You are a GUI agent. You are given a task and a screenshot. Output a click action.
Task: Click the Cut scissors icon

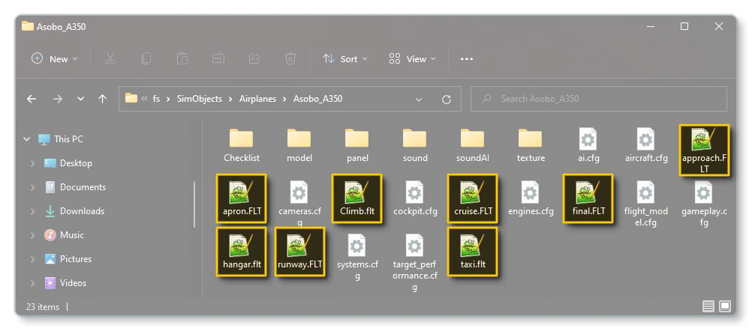[x=110, y=59]
